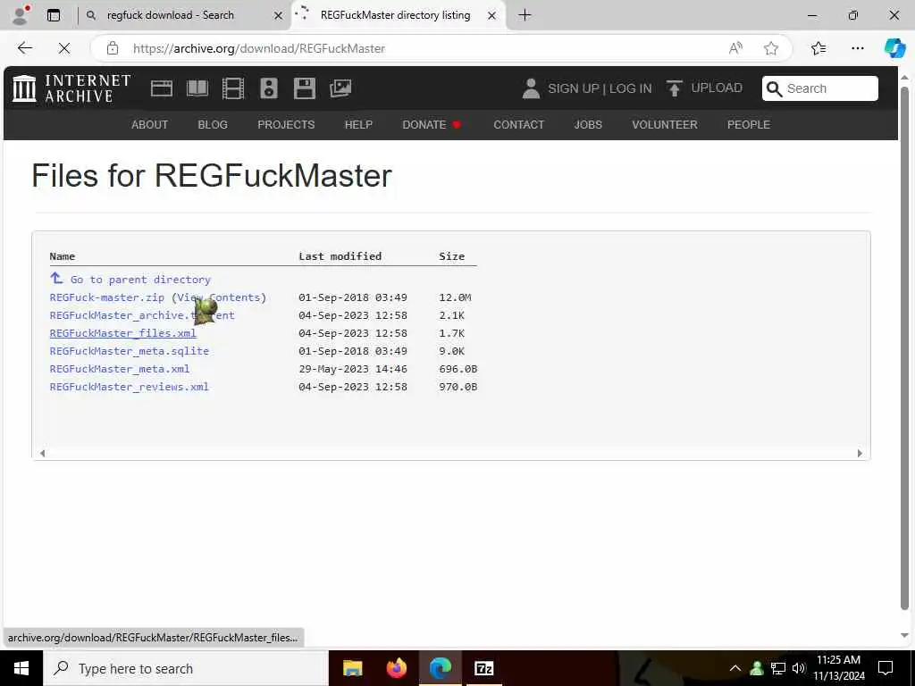Show hidden system tray icons chevron
The image size is (915, 686).
(x=735, y=668)
